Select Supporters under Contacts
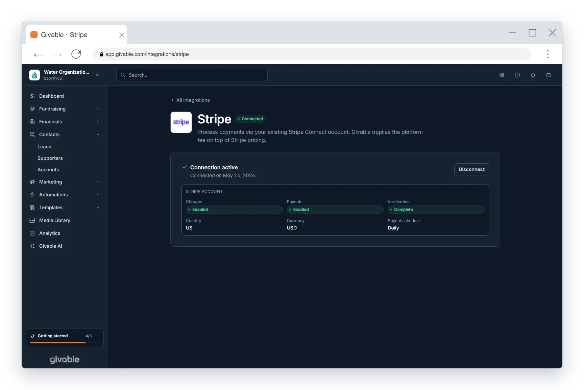Screen dimensions: 584x390 point(50,158)
